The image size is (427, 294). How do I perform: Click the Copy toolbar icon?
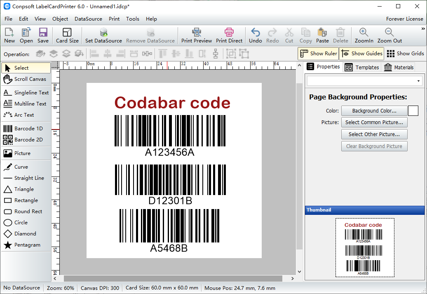(x=305, y=35)
